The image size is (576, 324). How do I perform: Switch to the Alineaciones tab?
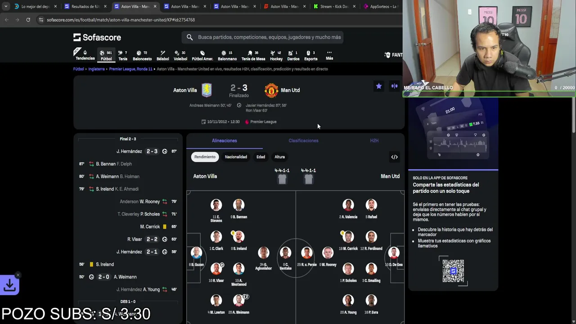[x=225, y=140]
